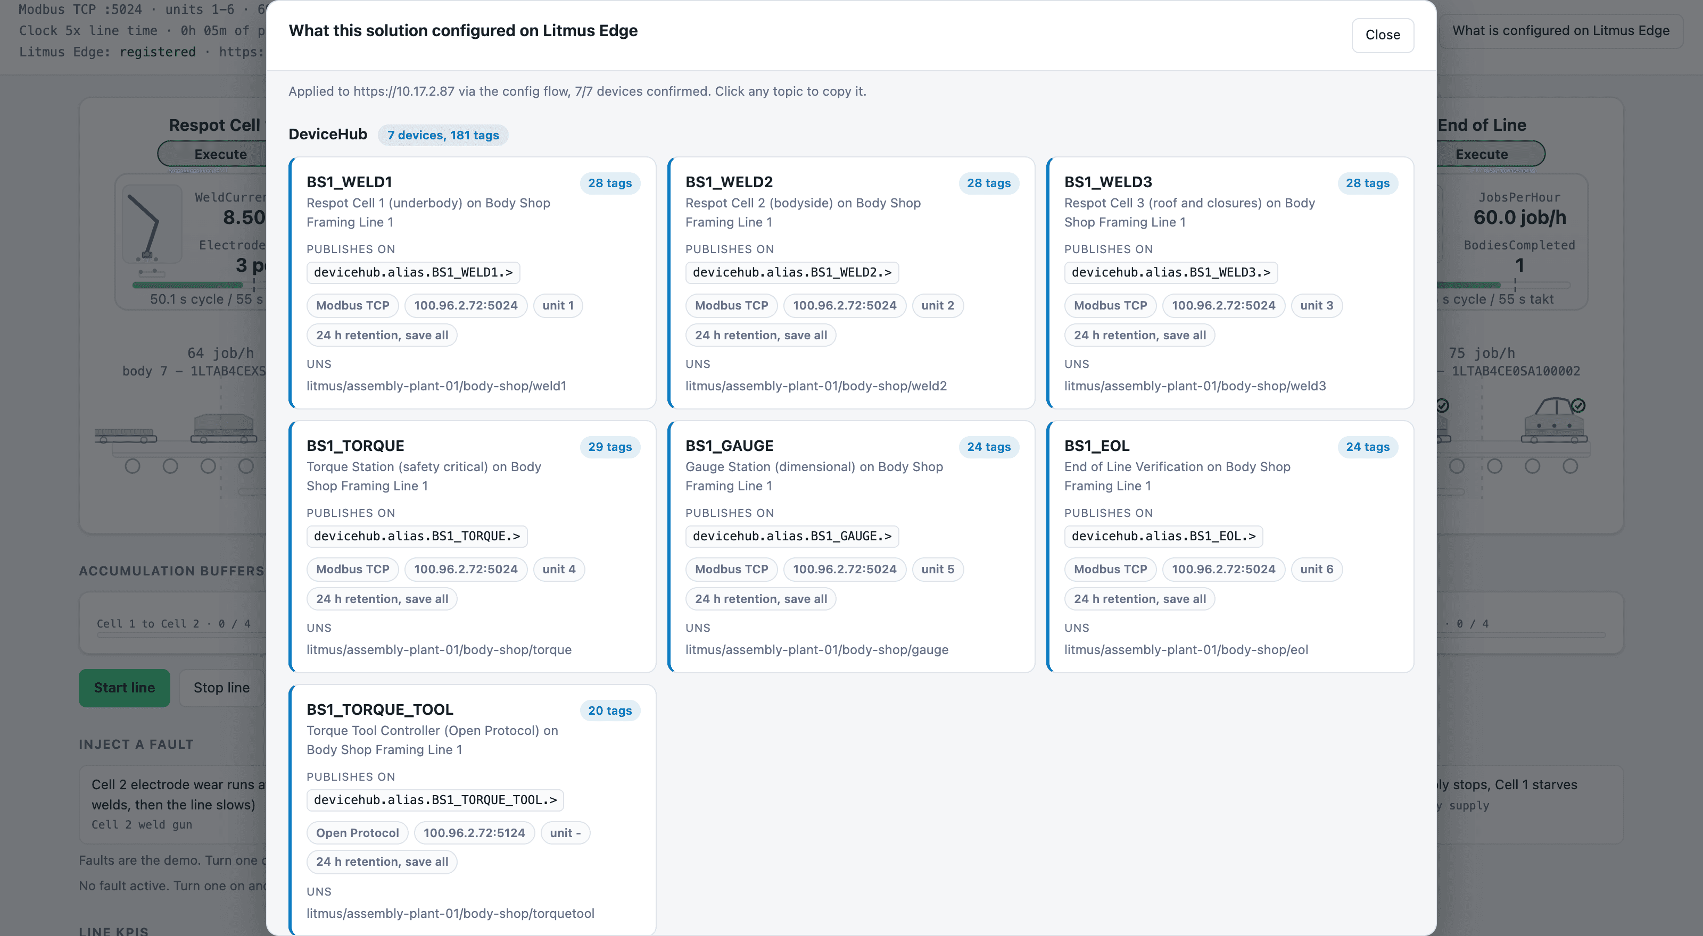Screen dimensions: 1703x936
Task: Click the empty carrier skid icon on the conveyor
Action: click(126, 436)
